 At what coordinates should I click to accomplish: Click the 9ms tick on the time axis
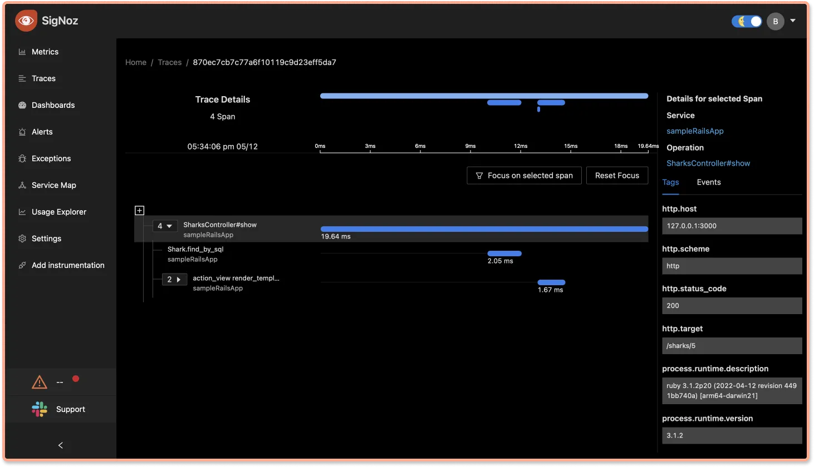click(x=470, y=146)
